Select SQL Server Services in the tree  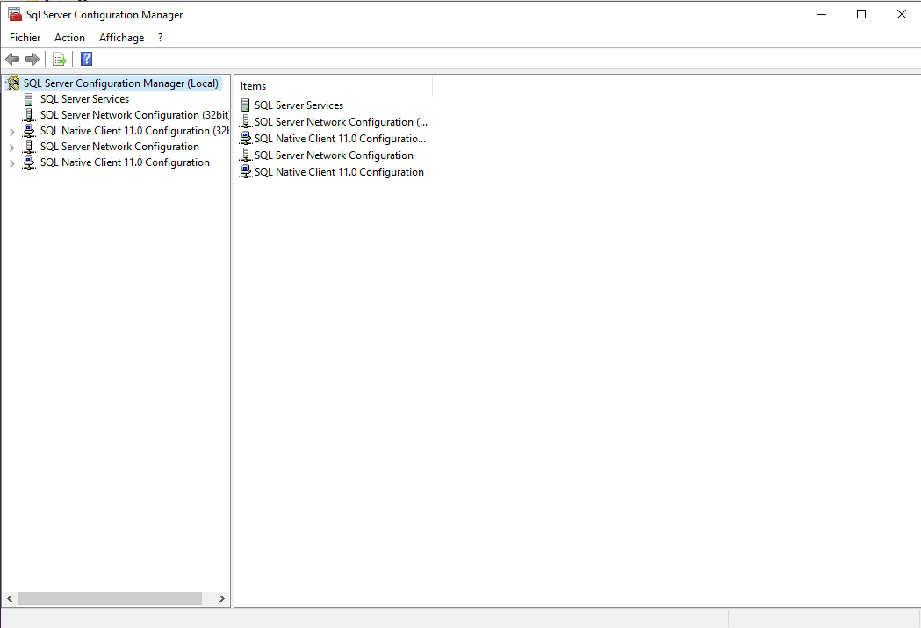(84, 99)
